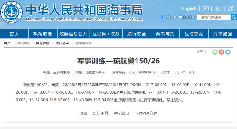Select the 文章搜索 radio button
The width and height of the screenshot is (237, 129).
[x=162, y=17]
